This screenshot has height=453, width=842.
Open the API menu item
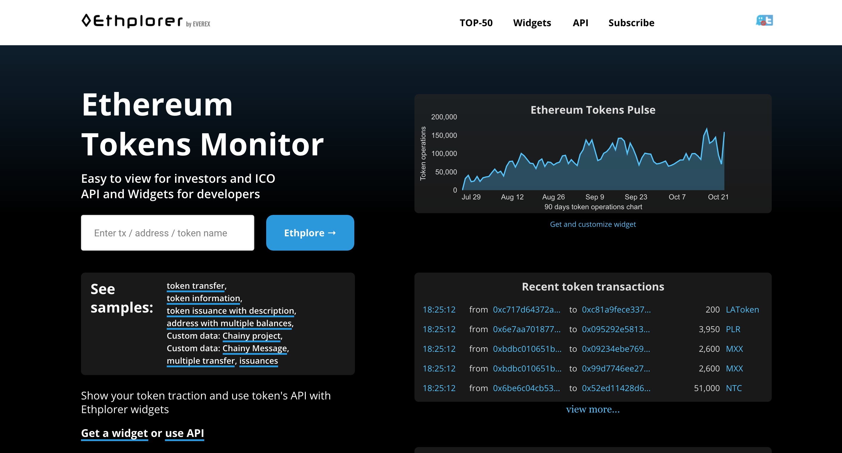tap(580, 23)
